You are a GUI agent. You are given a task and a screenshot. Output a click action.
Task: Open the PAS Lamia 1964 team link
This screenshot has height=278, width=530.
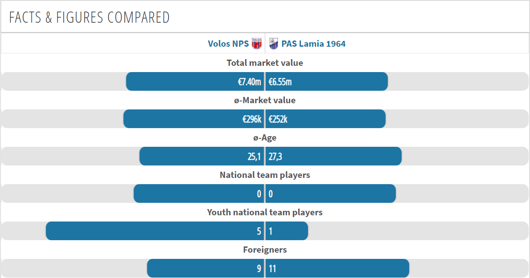click(313, 44)
